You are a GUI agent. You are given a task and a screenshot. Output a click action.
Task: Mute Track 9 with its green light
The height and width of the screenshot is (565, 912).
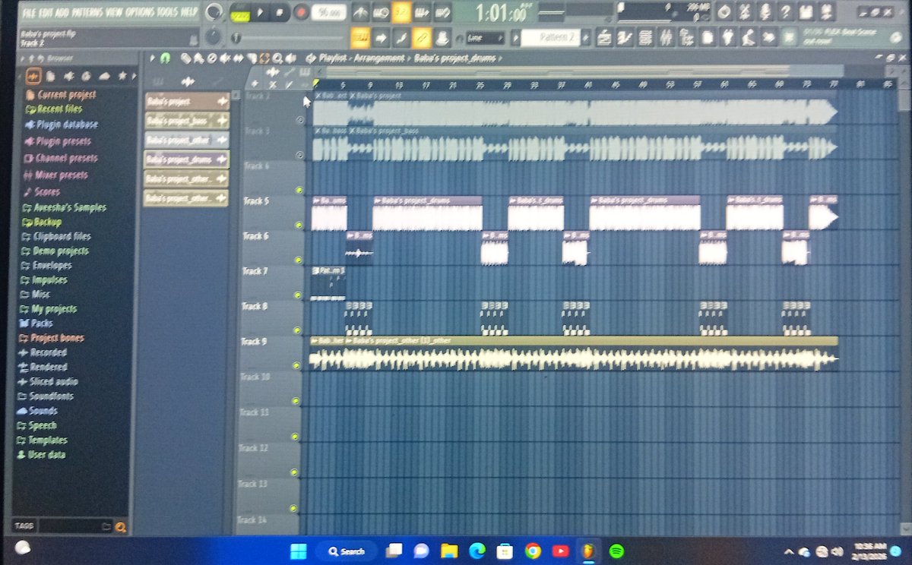[x=297, y=366]
